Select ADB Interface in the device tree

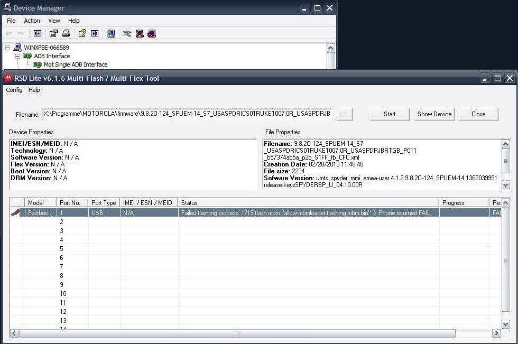[x=52, y=56]
